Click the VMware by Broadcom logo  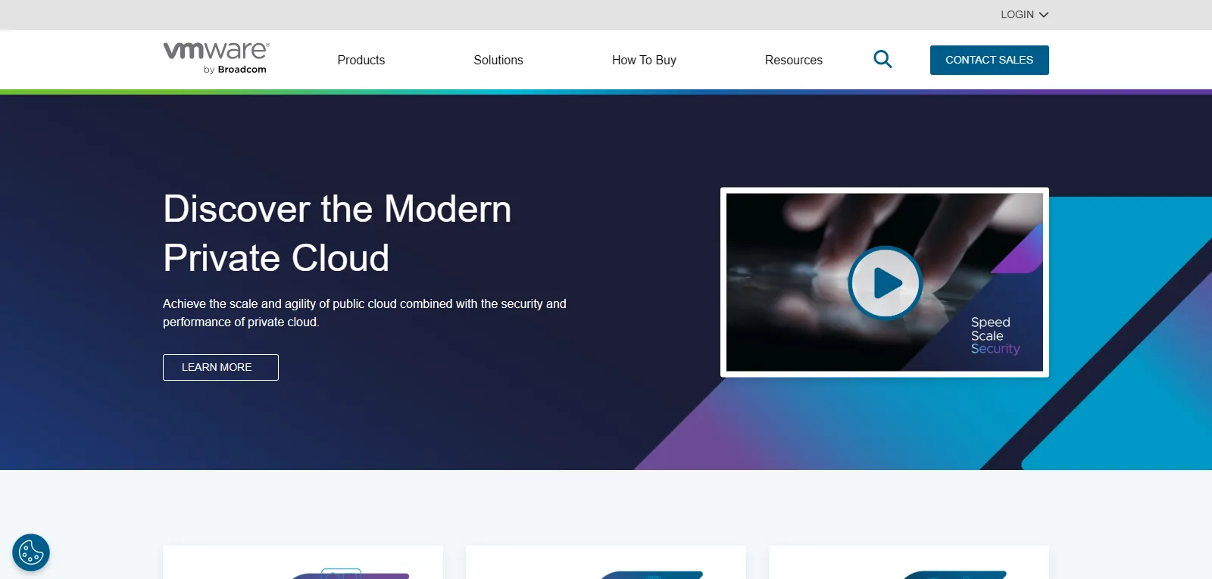(x=217, y=58)
